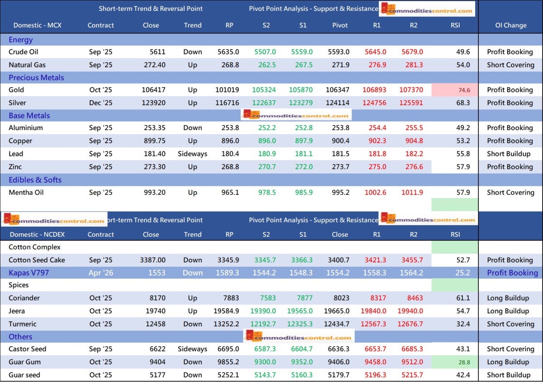Click the logo above the MCX RSI column
This screenshot has height=382, width=543.
coord(428,9)
